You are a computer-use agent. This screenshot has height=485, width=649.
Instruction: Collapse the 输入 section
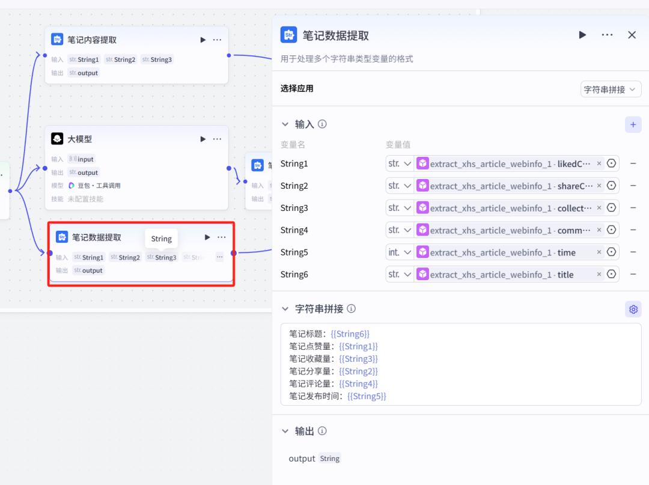click(285, 124)
